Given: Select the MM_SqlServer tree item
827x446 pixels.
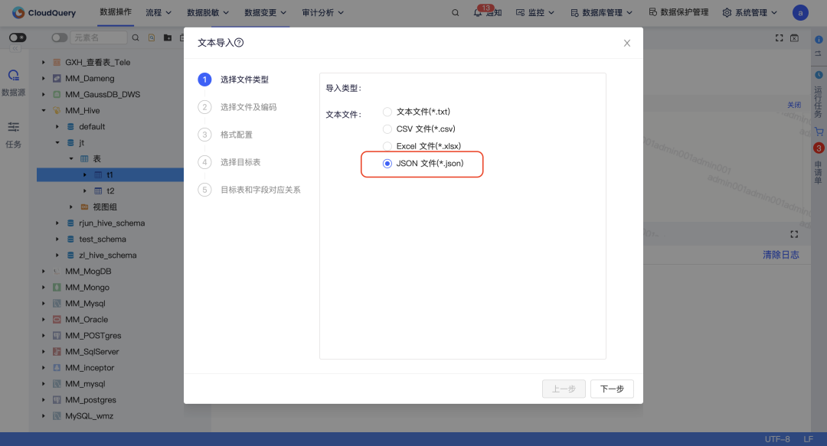Looking at the screenshot, I should (92, 352).
